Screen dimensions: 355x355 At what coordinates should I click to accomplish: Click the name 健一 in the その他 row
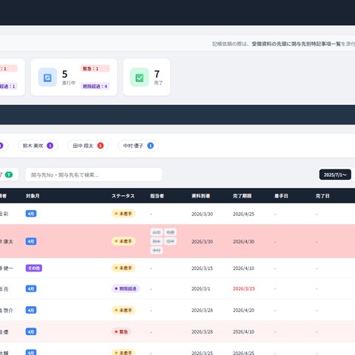(x=8, y=268)
